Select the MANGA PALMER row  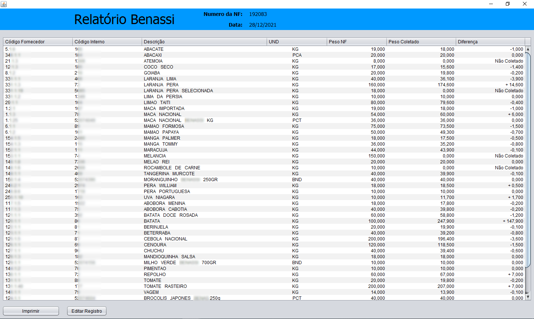[264, 138]
